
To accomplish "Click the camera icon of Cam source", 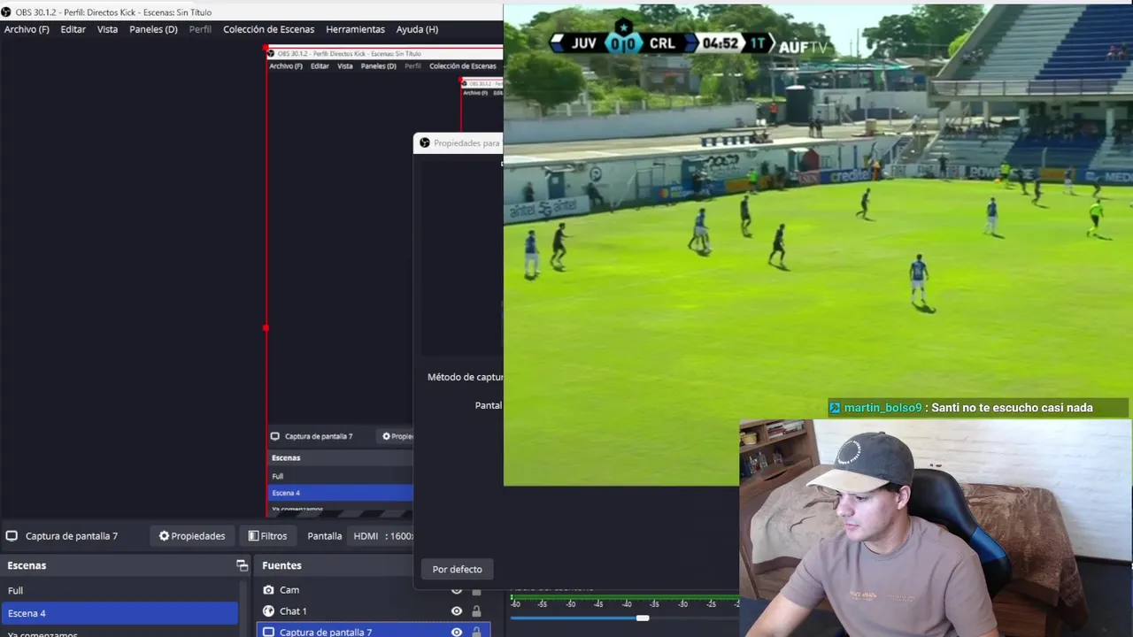I will pos(268,590).
